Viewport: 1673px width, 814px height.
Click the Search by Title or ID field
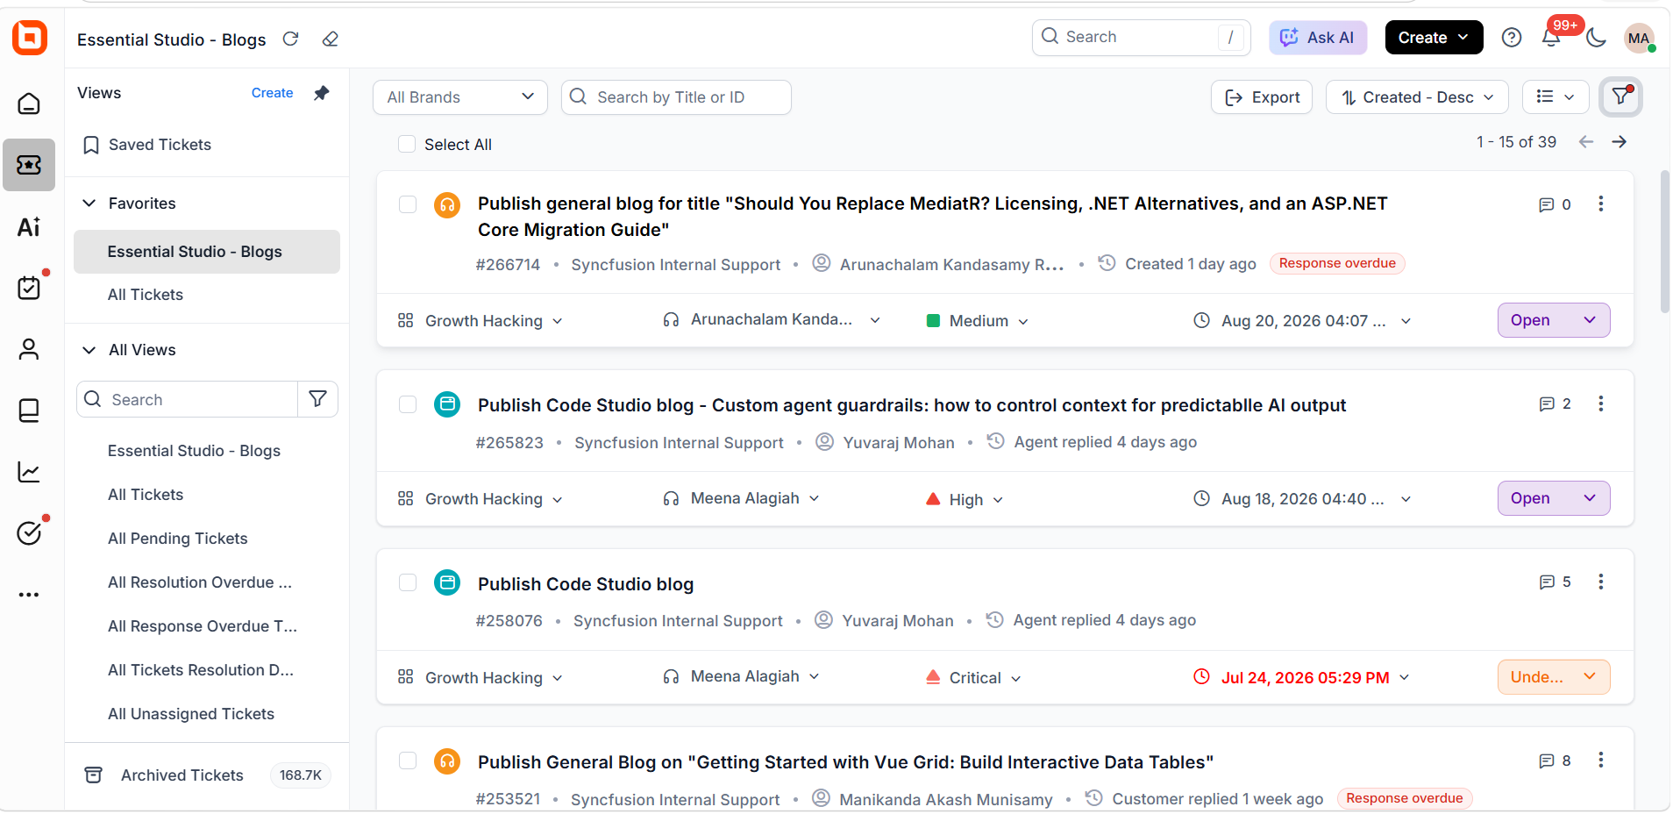click(676, 97)
